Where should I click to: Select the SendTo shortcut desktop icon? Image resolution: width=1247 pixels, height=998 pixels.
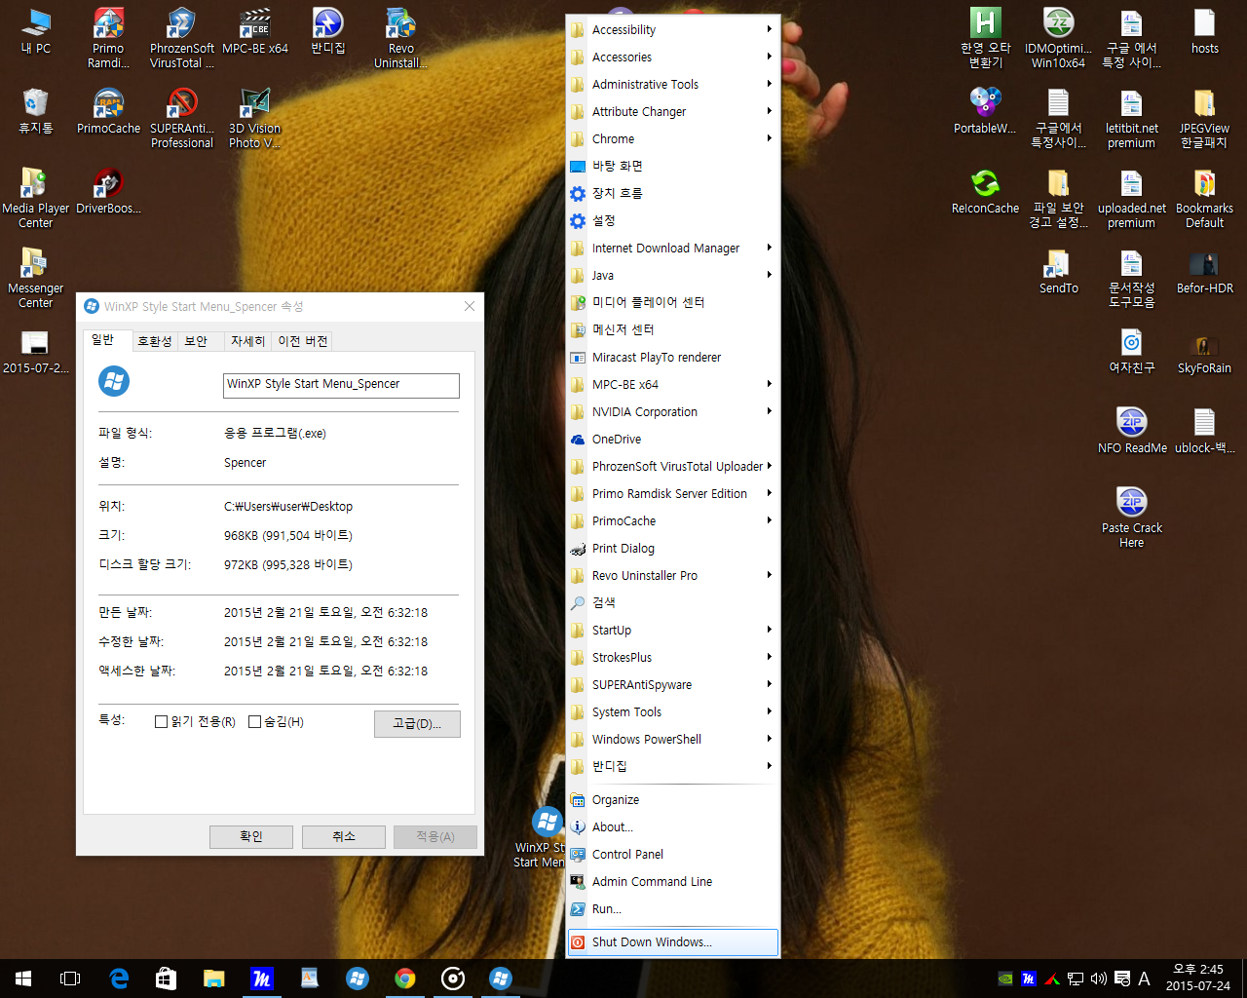[x=1059, y=271]
